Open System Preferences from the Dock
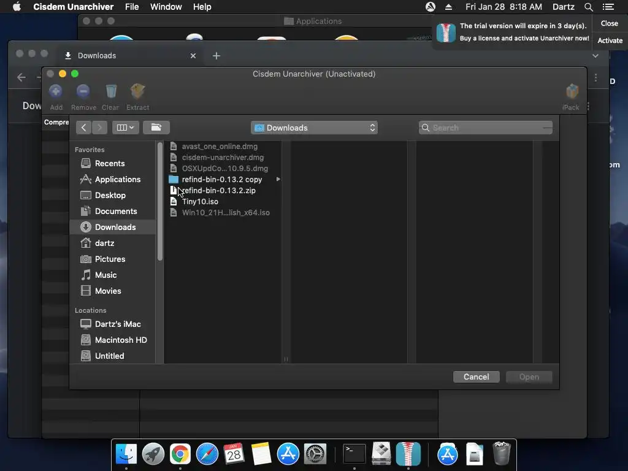Screen dimensions: 628x471 (315, 454)
